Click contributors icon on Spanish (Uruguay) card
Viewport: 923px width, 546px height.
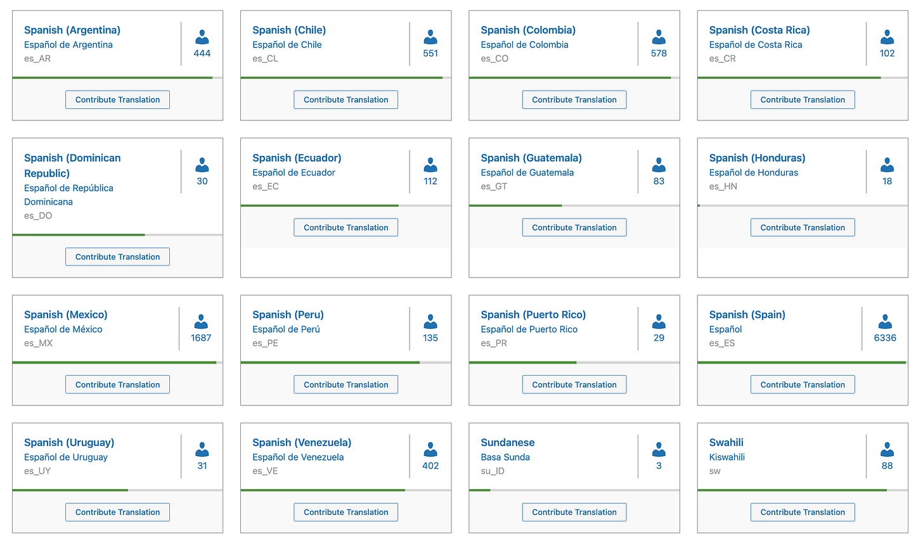pos(202,449)
